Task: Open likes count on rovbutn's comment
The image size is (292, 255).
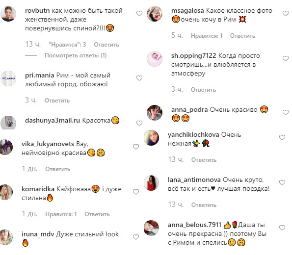Action: click(67, 45)
